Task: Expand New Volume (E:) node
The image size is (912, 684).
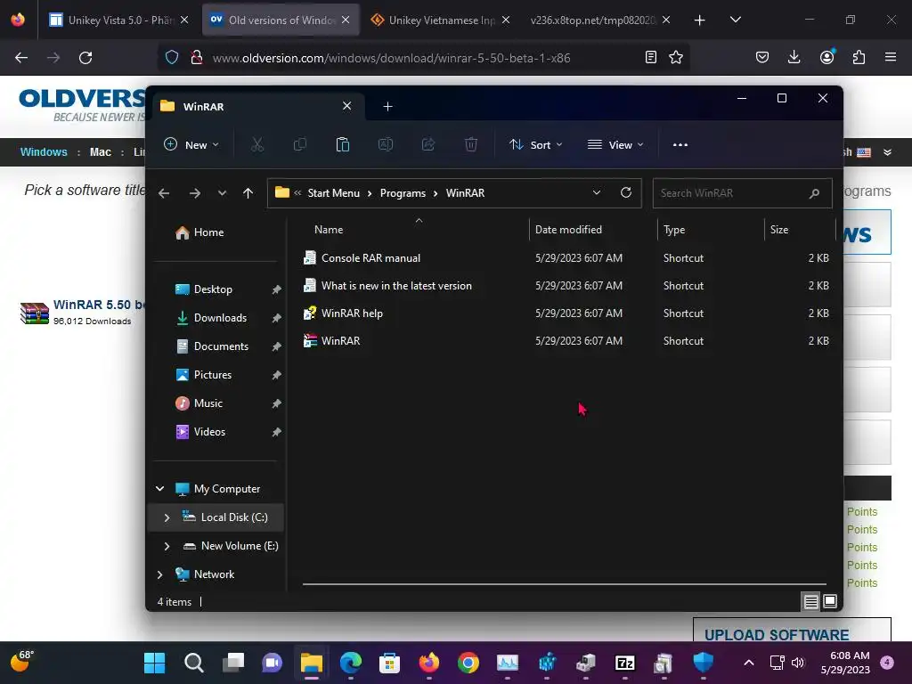Action: pyautogui.click(x=167, y=546)
